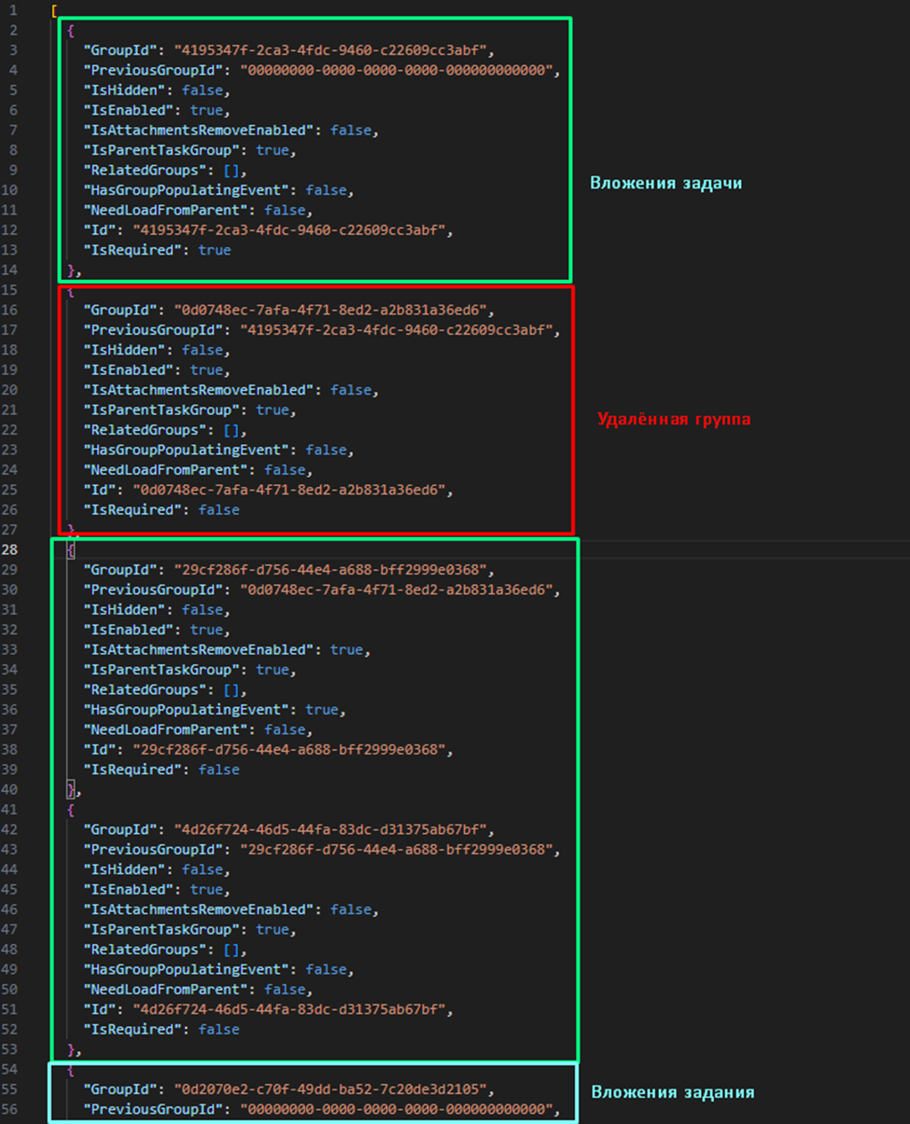Image resolution: width=910 pixels, height=1124 pixels.
Task: Click the "Вложения задачи" annotation label
Action: [x=665, y=183]
